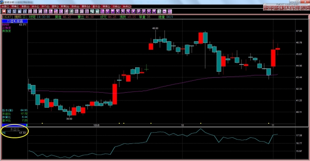Open the 排行(R) menu
This screenshot has width=310, height=161.
click(46, 6)
